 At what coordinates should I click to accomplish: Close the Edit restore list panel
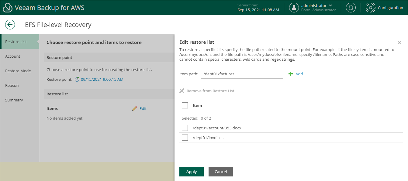click(x=399, y=43)
